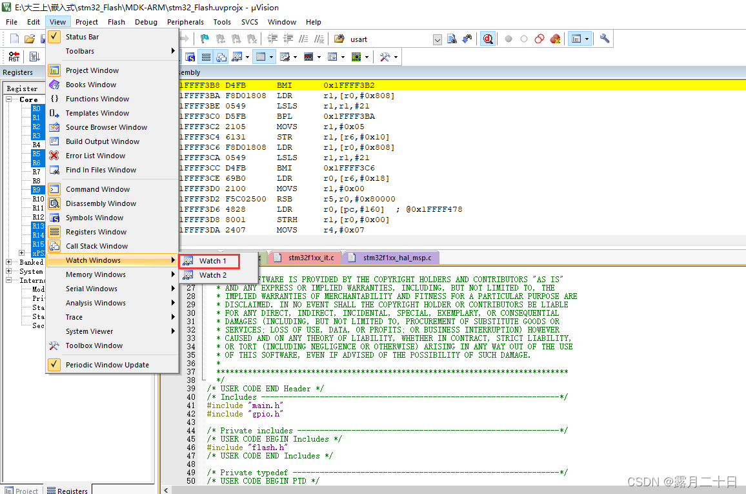Expand the System register tree node
Image resolution: width=746 pixels, height=494 pixels.
[x=8, y=271]
